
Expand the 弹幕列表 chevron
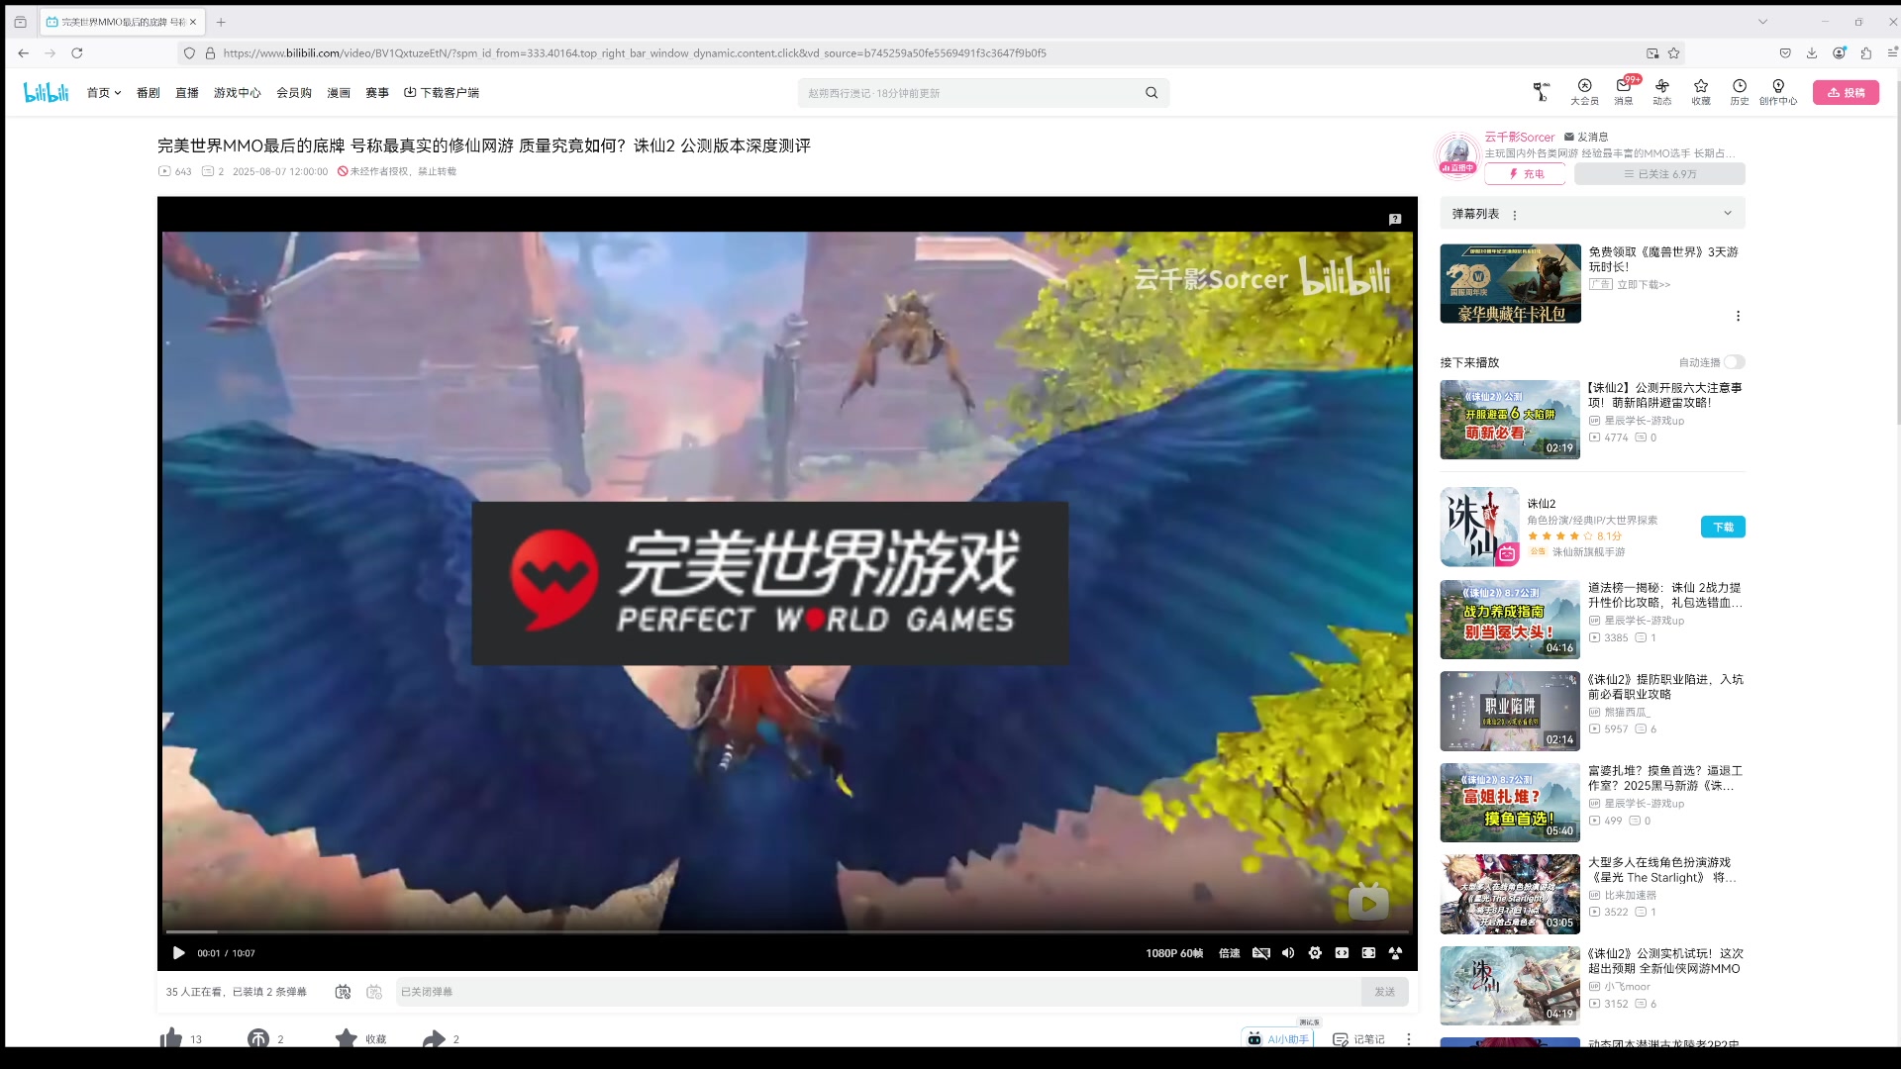coord(1728,213)
